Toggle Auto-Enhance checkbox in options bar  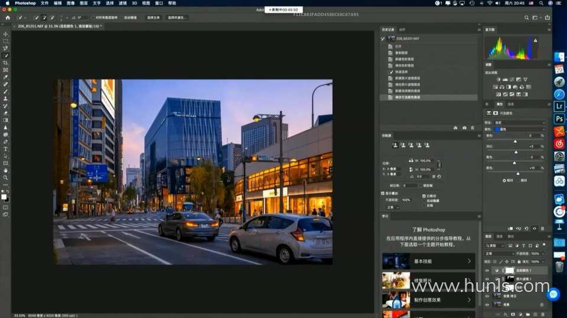click(122, 17)
